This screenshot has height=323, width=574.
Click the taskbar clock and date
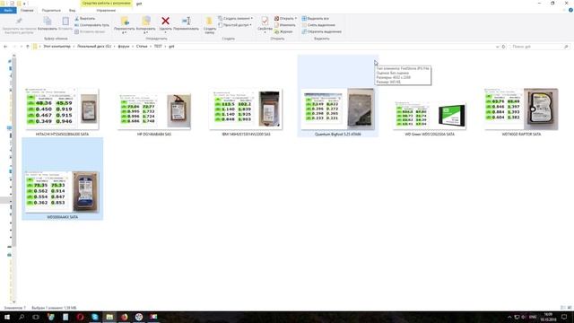[x=548, y=317]
